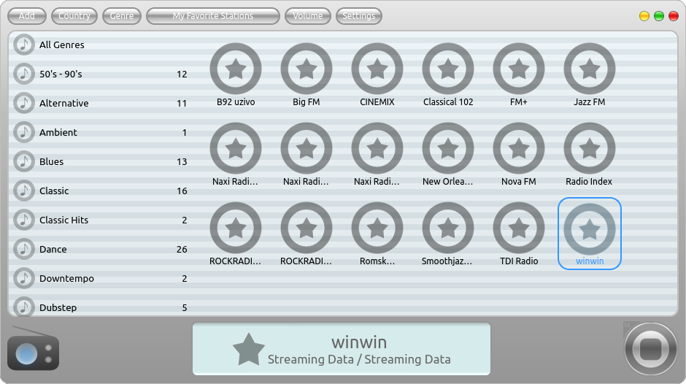This screenshot has width=686, height=384.
Task: Click the Blues genre note icon
Action: point(23,161)
